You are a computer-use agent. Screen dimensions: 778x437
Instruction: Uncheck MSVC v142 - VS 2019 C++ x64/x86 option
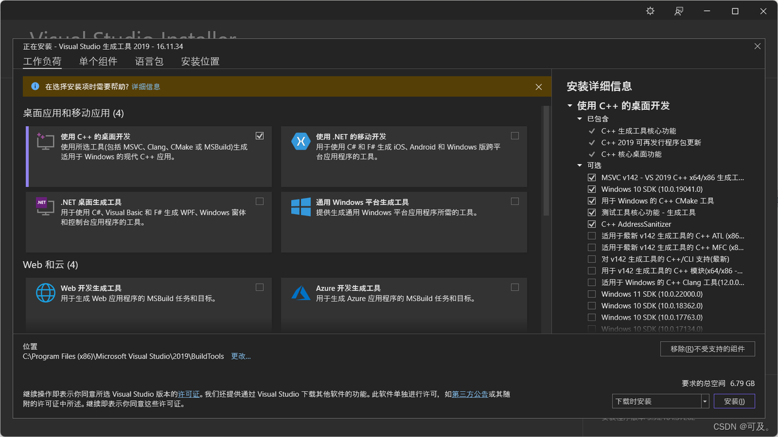[592, 178]
